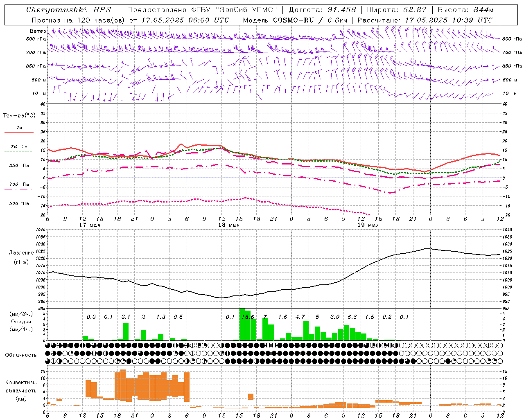Click the 18 мая date label
524x419 pixels.
[x=229, y=225]
